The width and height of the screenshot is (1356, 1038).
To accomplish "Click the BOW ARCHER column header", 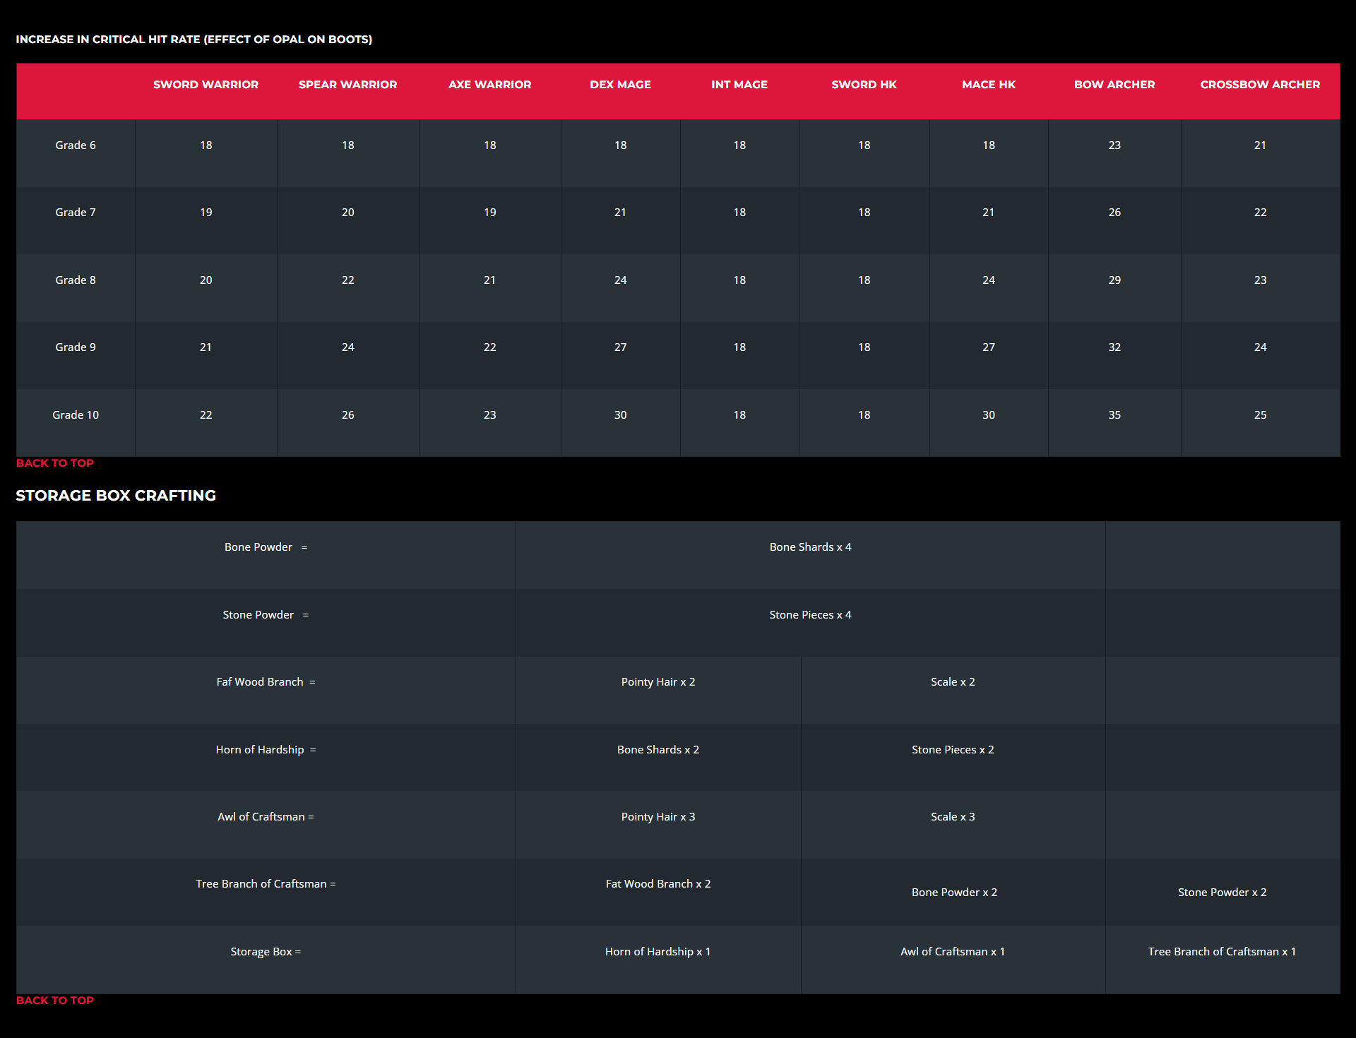I will [x=1114, y=85].
